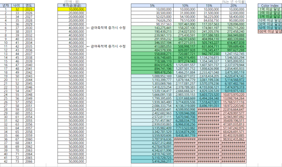Click the "5%" return rate header
Screen dimensions: 282x167
pos(152,6)
